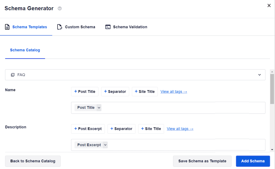Viewport: 275px width, 169px height.
Task: Open the Custom Schema tab
Action: pos(76,27)
